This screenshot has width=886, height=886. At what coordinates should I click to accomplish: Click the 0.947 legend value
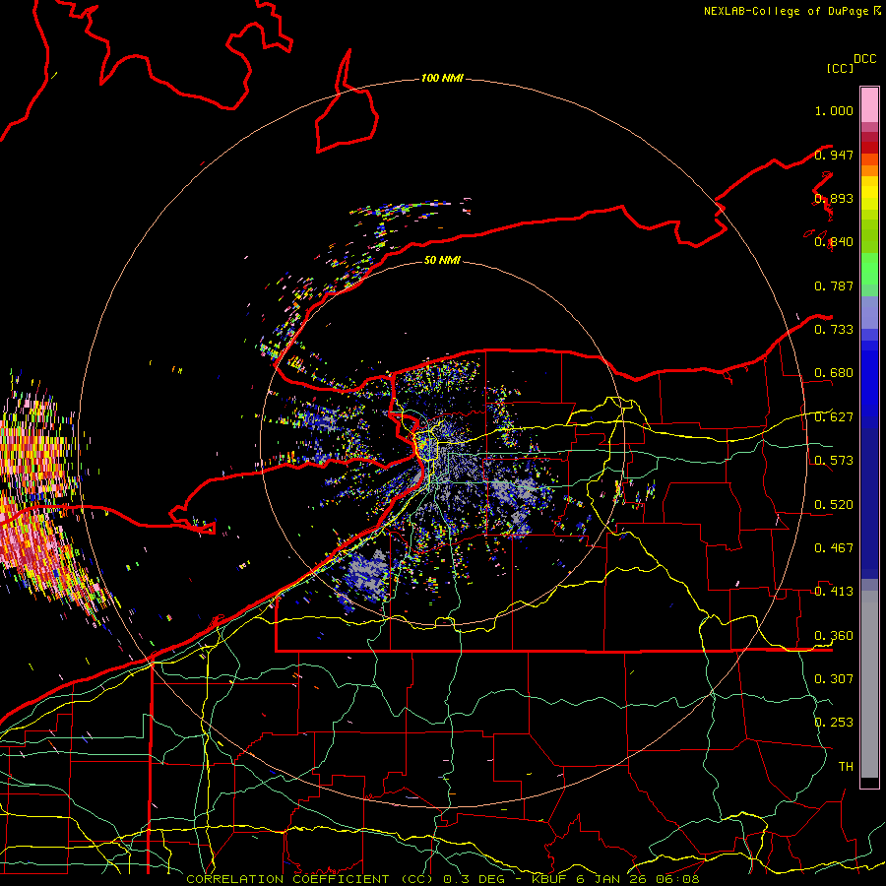click(x=834, y=155)
